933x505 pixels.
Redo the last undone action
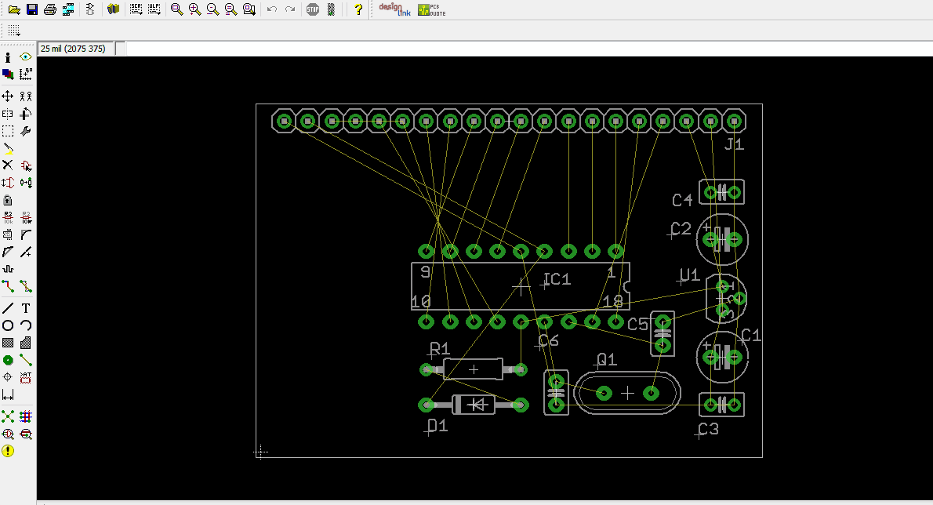coord(290,9)
